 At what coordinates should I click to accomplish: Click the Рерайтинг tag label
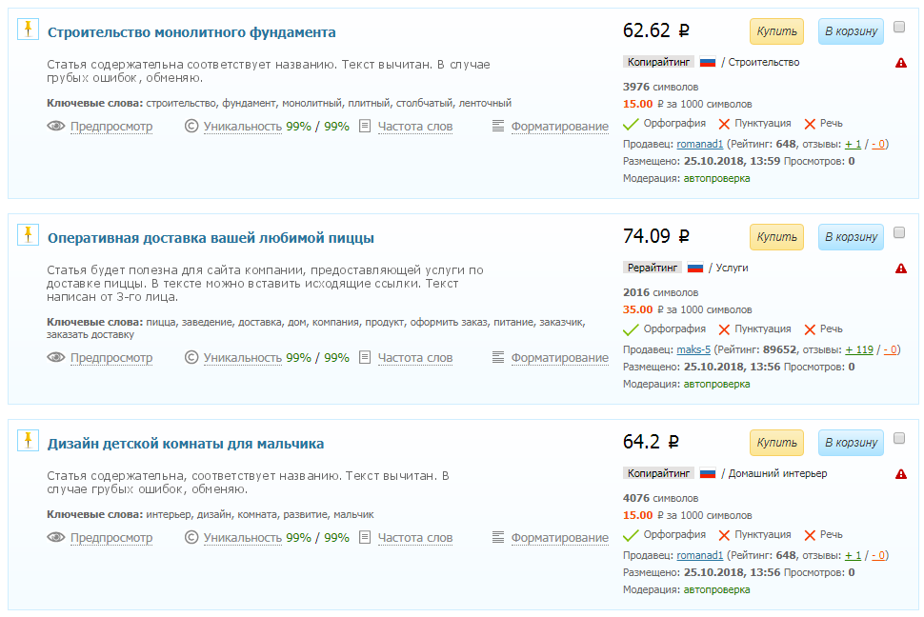point(653,268)
